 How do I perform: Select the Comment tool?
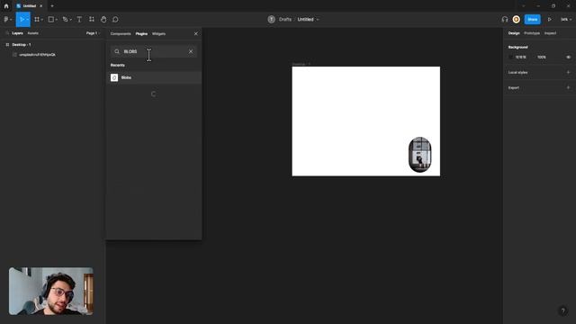pyautogui.click(x=115, y=20)
